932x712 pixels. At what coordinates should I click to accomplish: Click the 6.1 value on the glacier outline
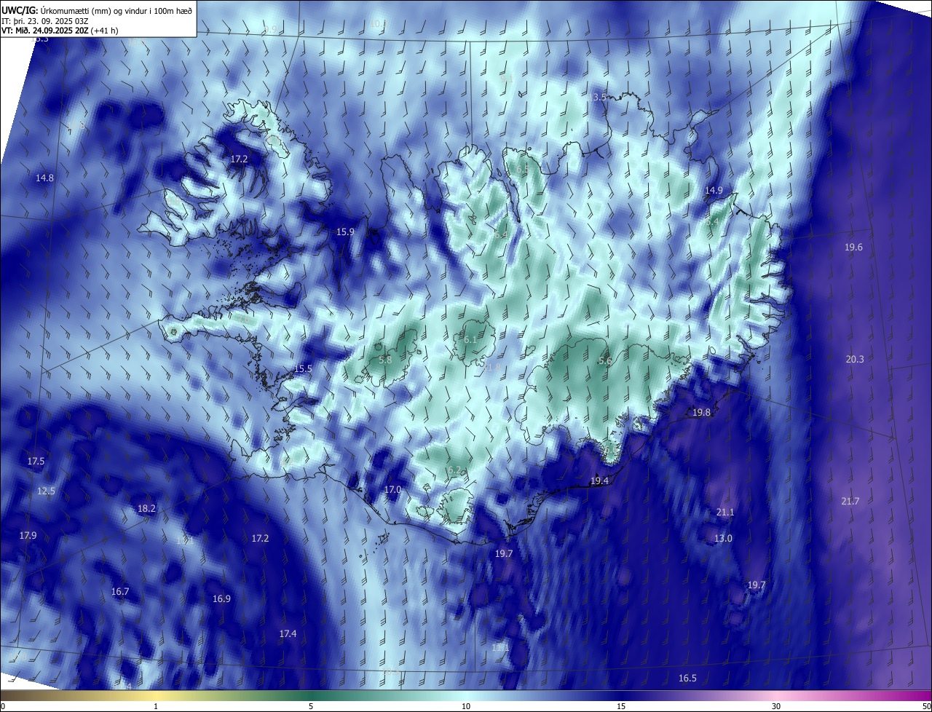[x=470, y=340]
